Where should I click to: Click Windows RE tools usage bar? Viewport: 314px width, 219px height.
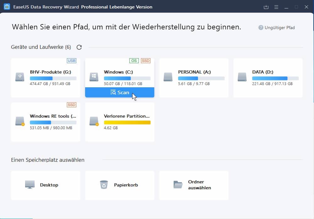pos(53,122)
